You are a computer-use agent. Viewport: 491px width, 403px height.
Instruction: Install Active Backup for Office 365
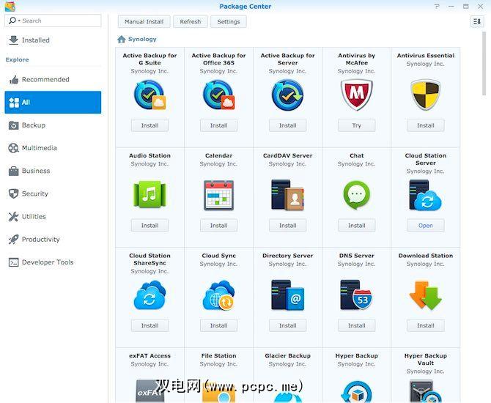[218, 125]
